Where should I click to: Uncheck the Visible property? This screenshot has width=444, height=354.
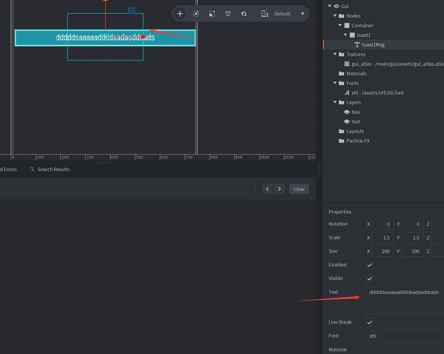pyautogui.click(x=369, y=278)
